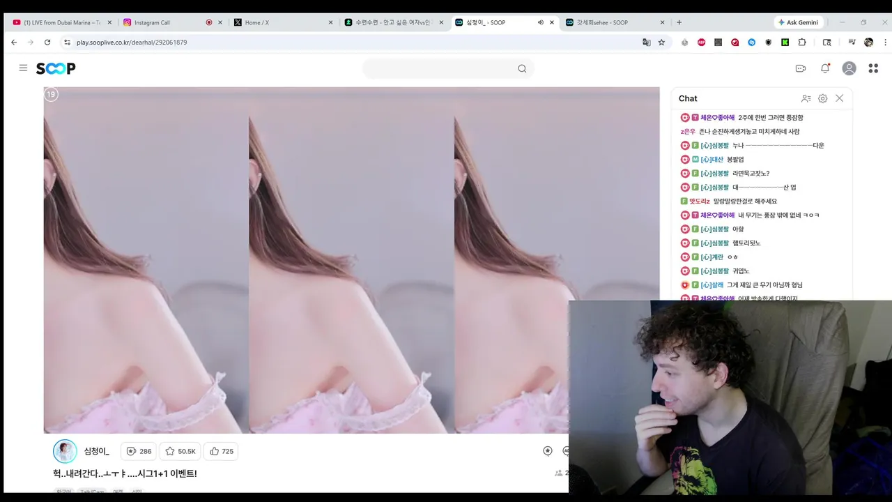The width and height of the screenshot is (892, 502).
Task: Mute the audio on the 심청이 SOOP tab
Action: click(540, 22)
